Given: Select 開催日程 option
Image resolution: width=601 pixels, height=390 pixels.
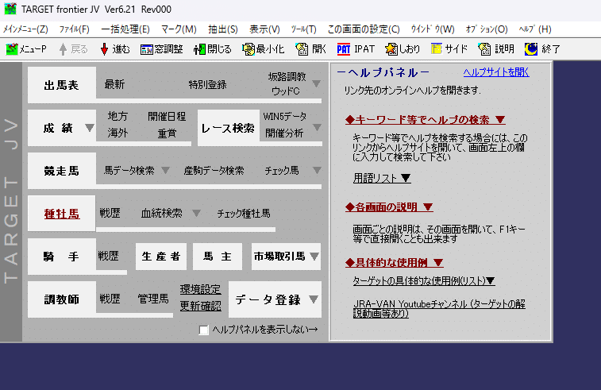Looking at the screenshot, I should click(167, 116).
